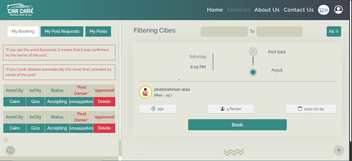Select the Port Said radio circle

tap(253, 52)
